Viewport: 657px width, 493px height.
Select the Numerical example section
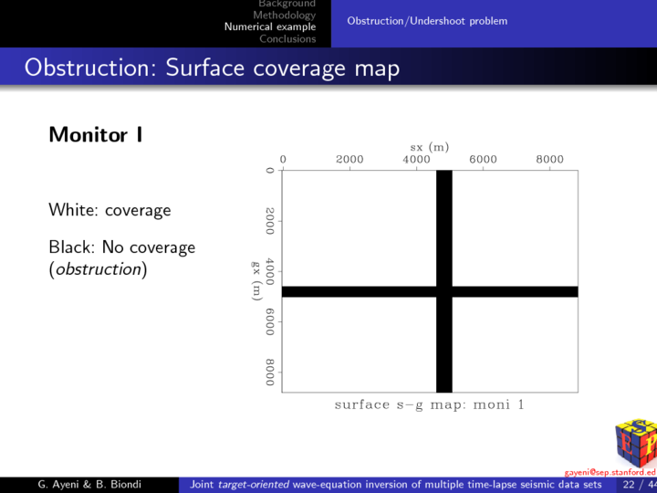click(270, 26)
